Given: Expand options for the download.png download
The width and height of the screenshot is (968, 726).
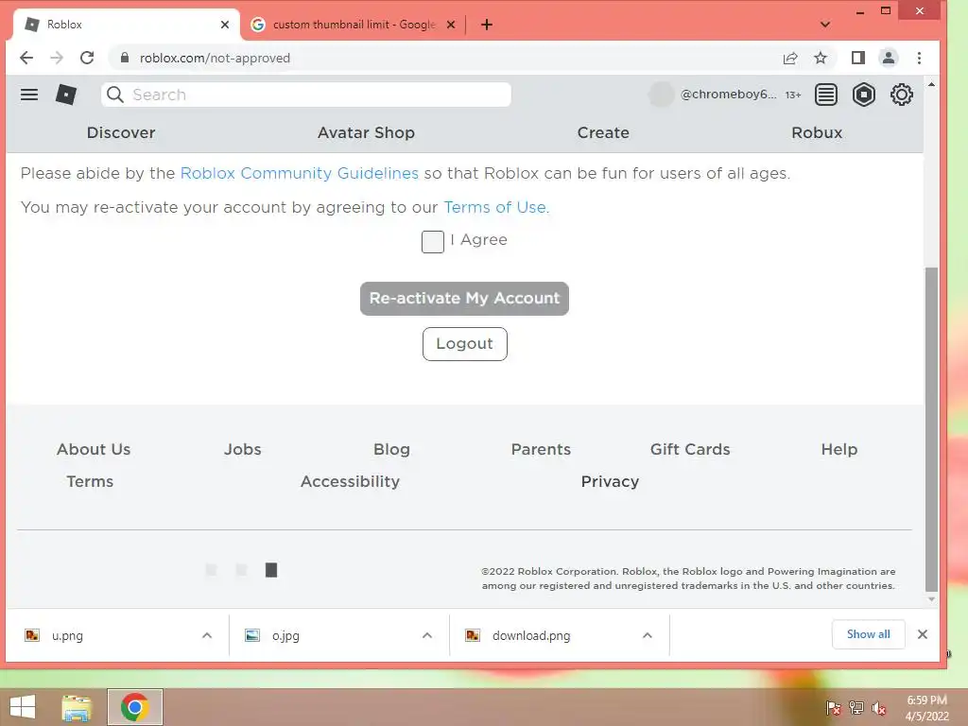Looking at the screenshot, I should [648, 635].
